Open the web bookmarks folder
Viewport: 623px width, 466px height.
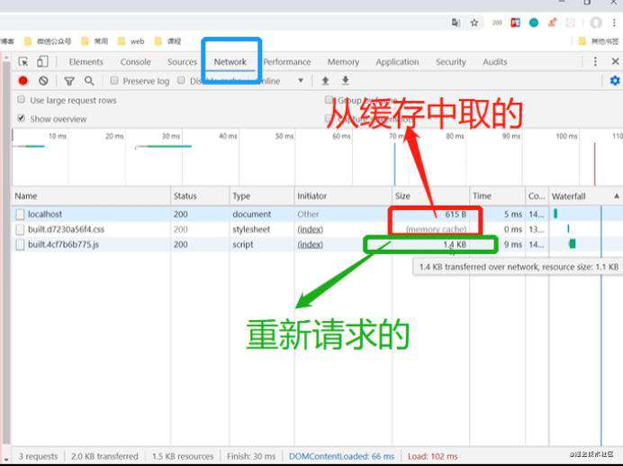[x=131, y=41]
